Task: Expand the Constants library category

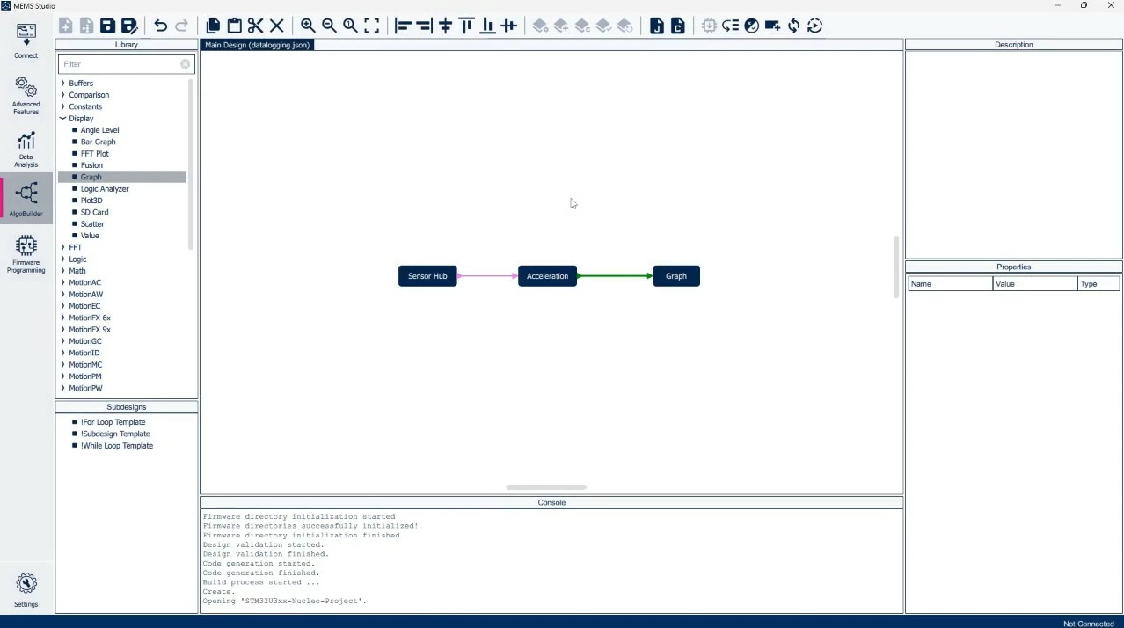Action: pos(62,106)
